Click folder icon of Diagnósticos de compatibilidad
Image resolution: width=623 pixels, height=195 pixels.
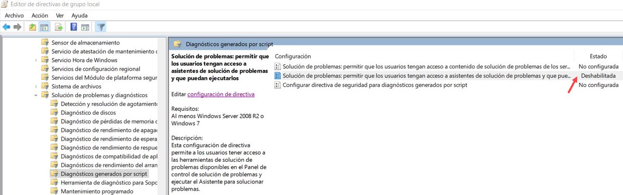[x=55, y=157]
